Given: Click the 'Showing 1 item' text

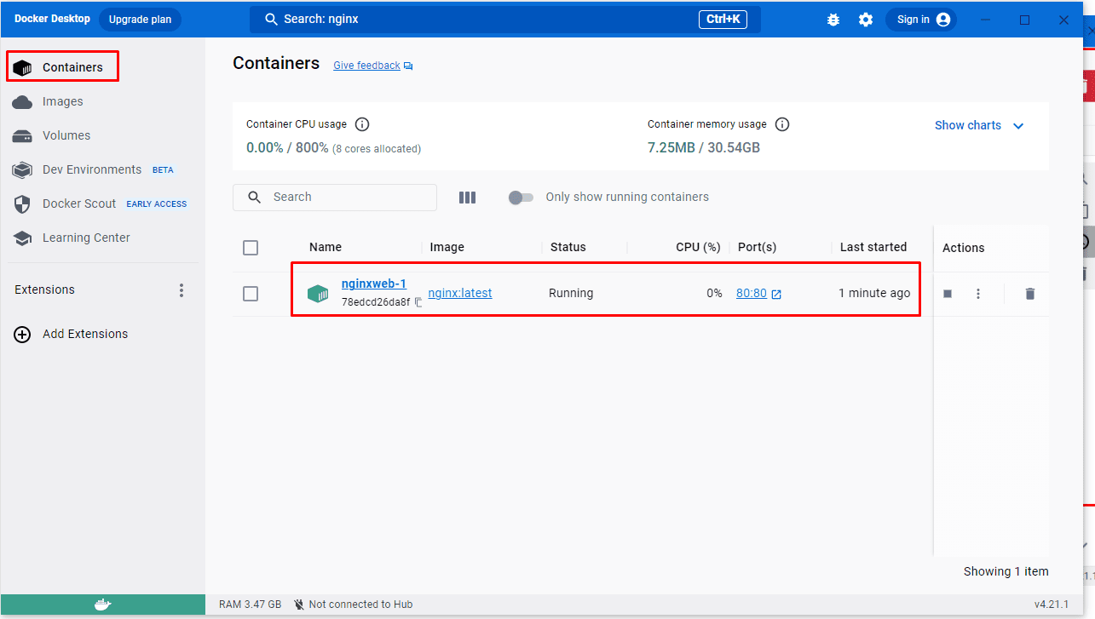Looking at the screenshot, I should [x=1006, y=571].
